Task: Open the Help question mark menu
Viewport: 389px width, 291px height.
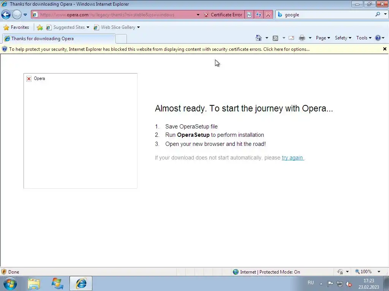Action: tap(380, 38)
